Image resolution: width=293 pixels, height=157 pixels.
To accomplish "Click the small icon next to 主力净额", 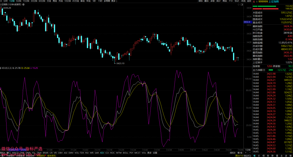I will tap(264, 70).
